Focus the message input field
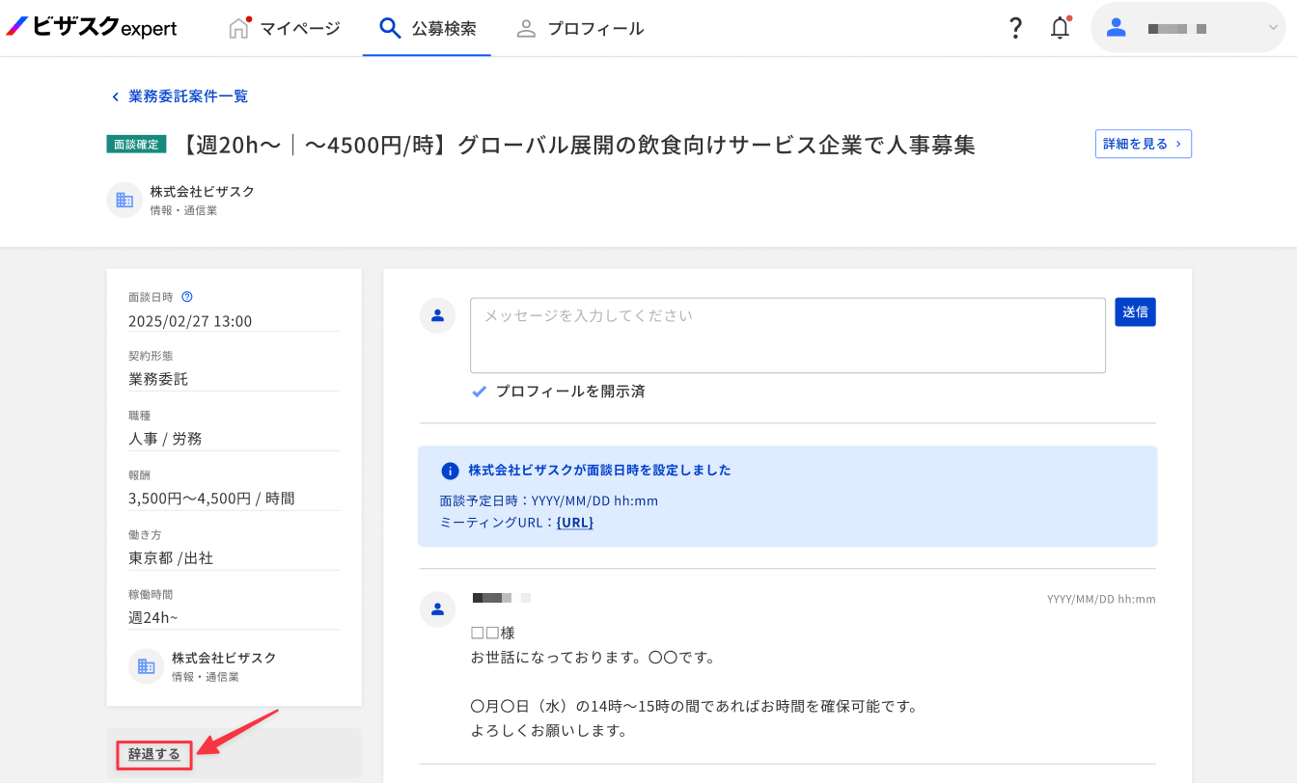Image resolution: width=1297 pixels, height=783 pixels. 787,336
